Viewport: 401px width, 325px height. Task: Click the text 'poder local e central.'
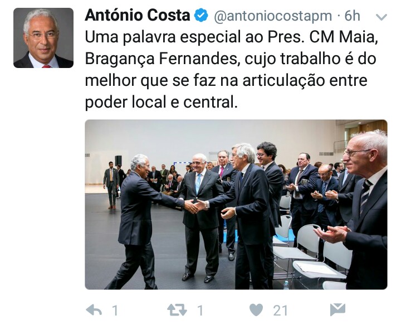pyautogui.click(x=162, y=102)
